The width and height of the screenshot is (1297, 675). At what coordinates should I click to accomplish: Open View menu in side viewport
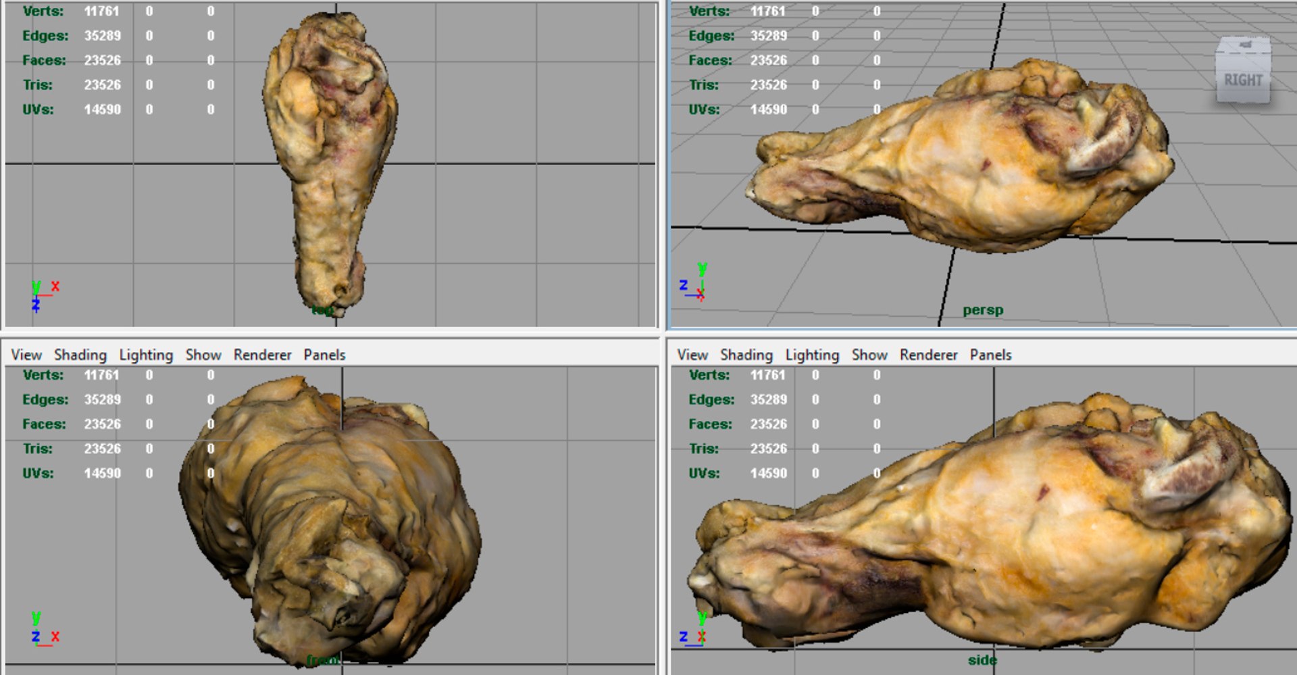tap(692, 355)
